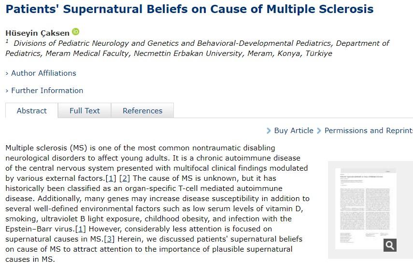Expand the Author Affiliations section
Screen dimensions: 413x270
tap(41, 73)
